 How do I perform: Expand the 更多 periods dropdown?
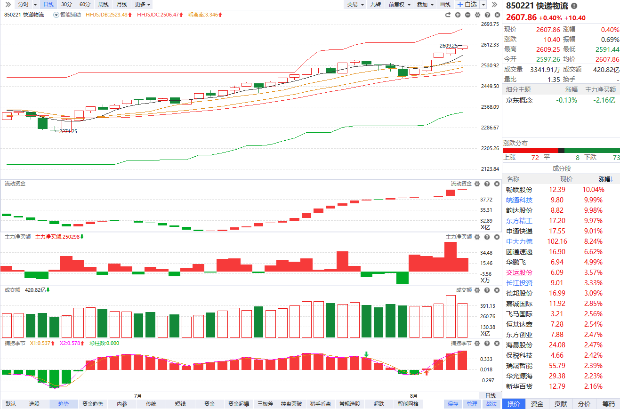(x=142, y=4)
